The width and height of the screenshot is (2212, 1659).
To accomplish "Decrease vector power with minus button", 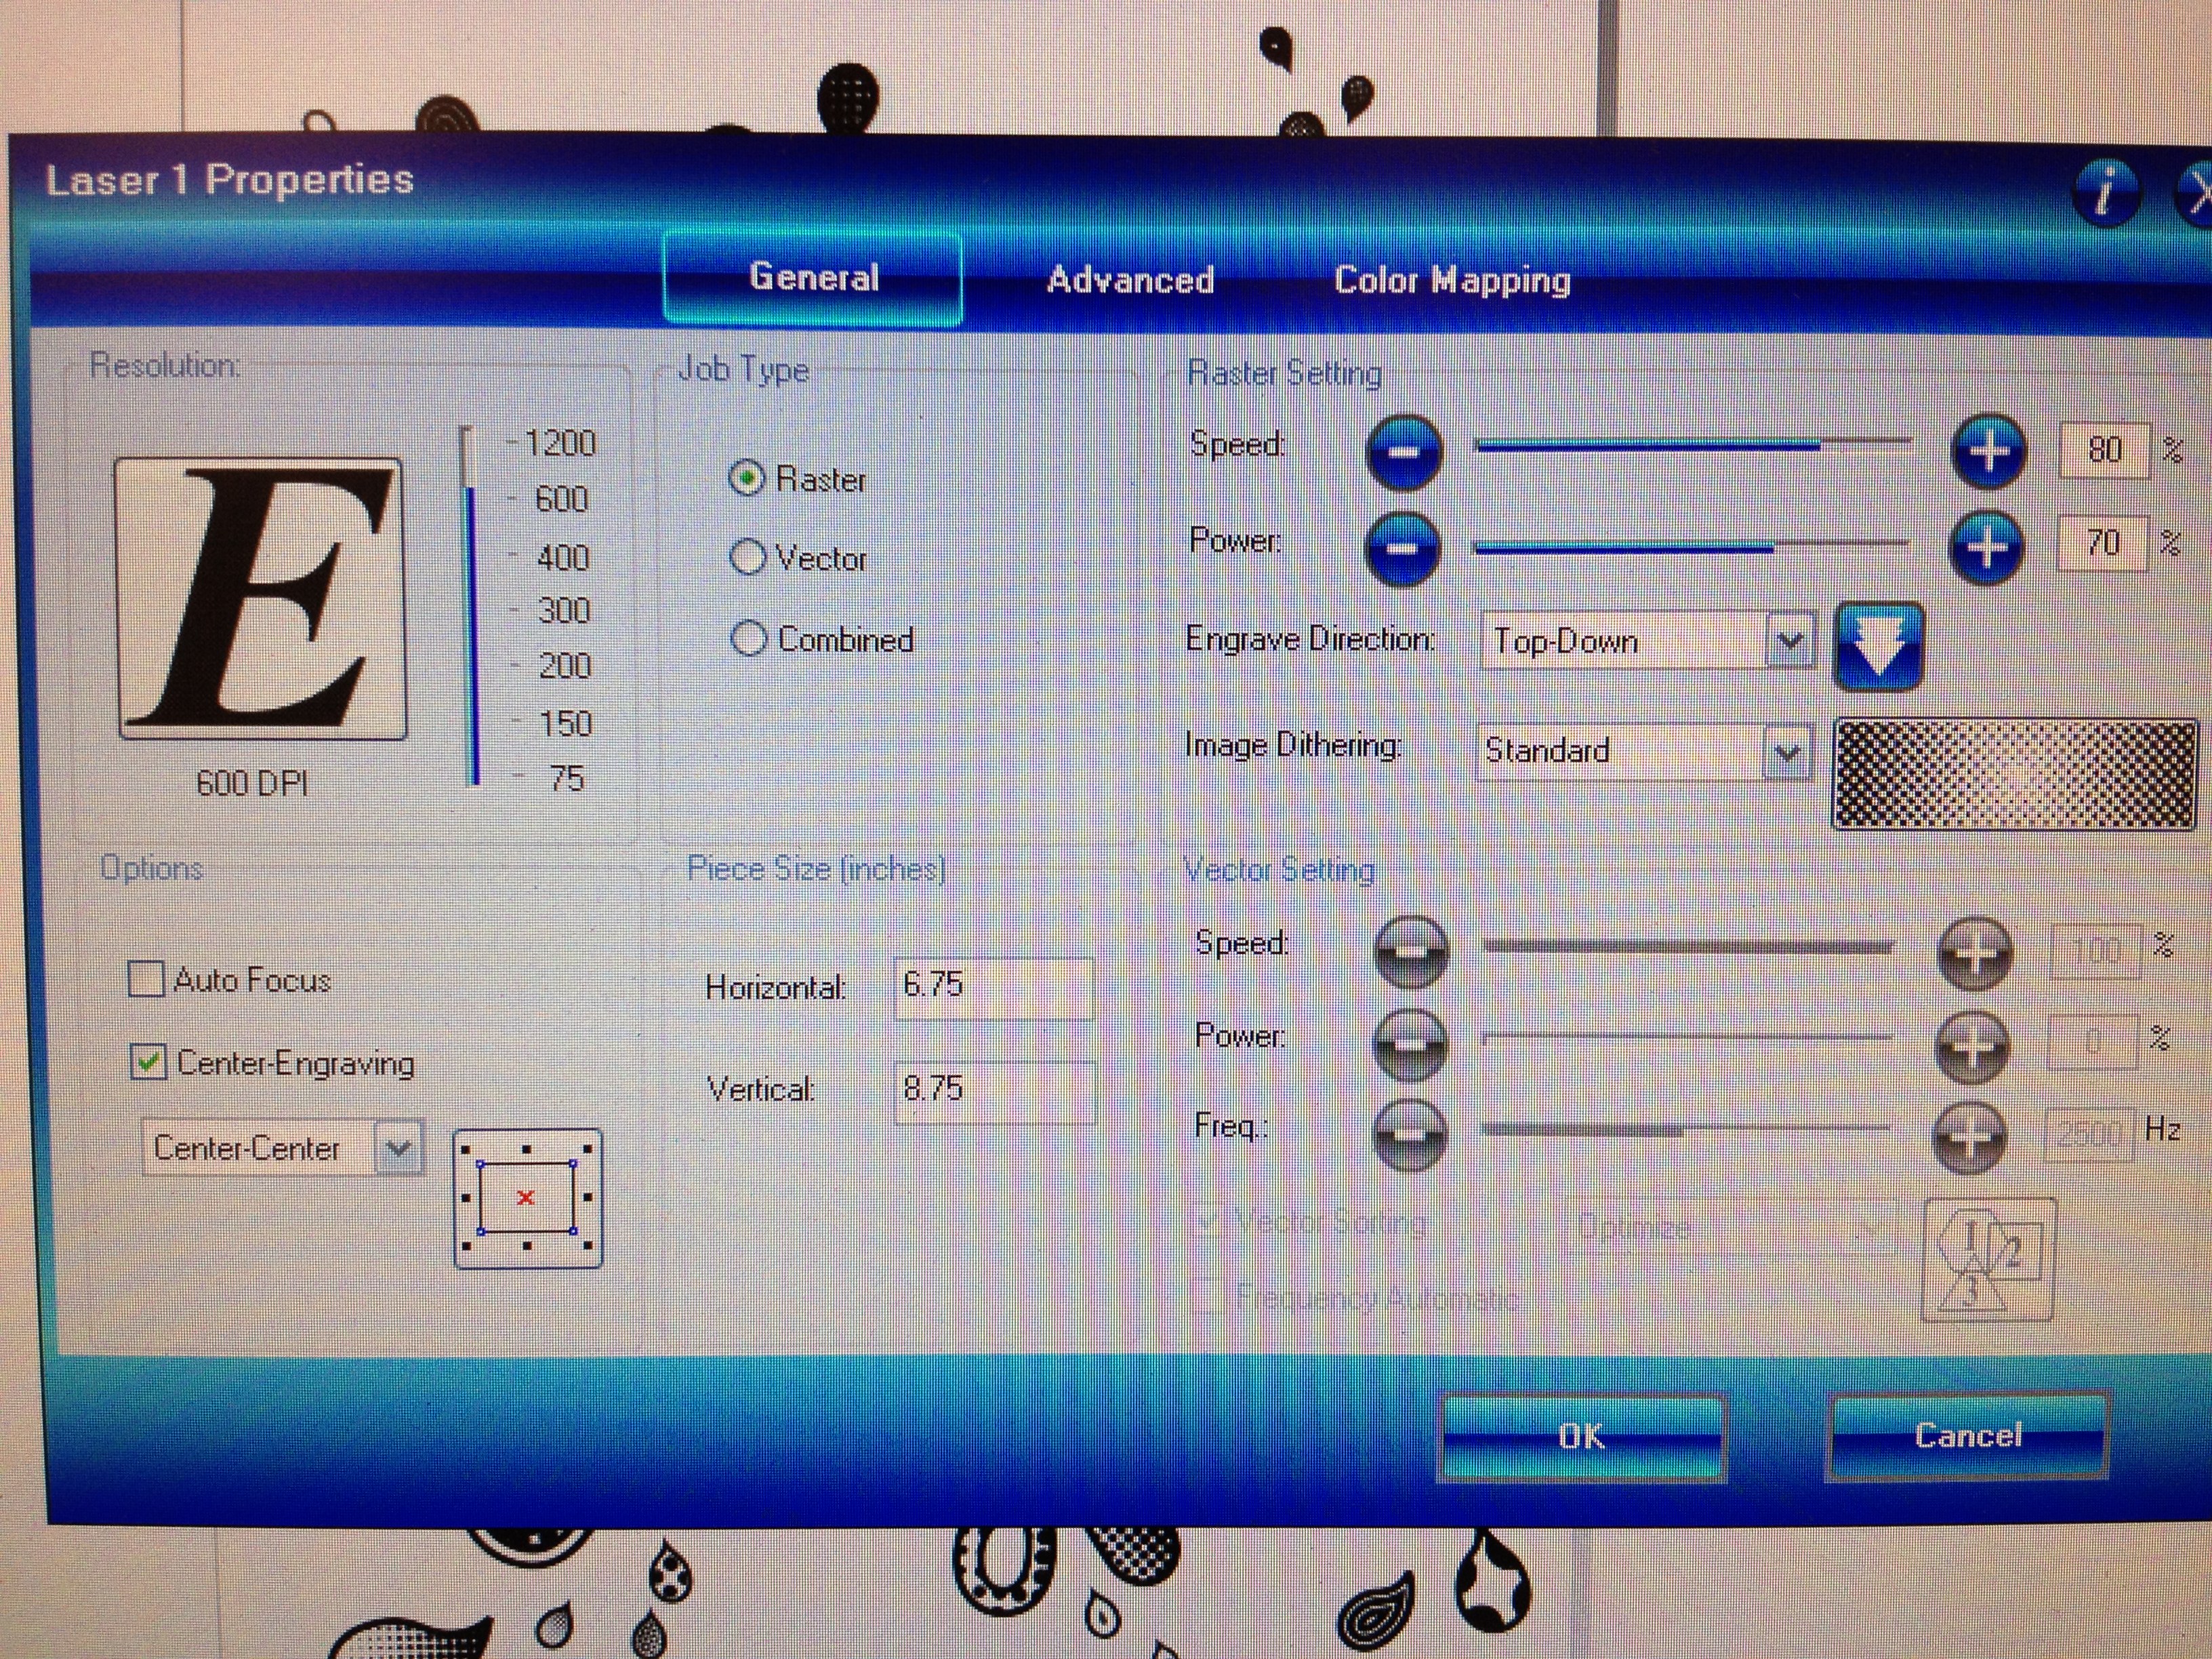I will [x=1409, y=1045].
